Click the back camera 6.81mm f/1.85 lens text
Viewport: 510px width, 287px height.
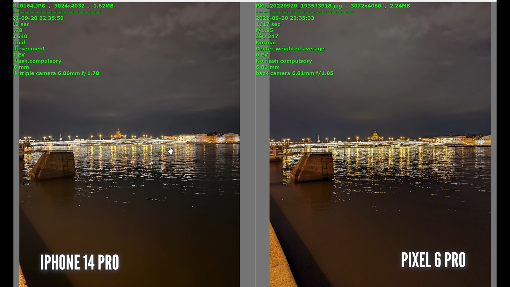pyautogui.click(x=295, y=73)
